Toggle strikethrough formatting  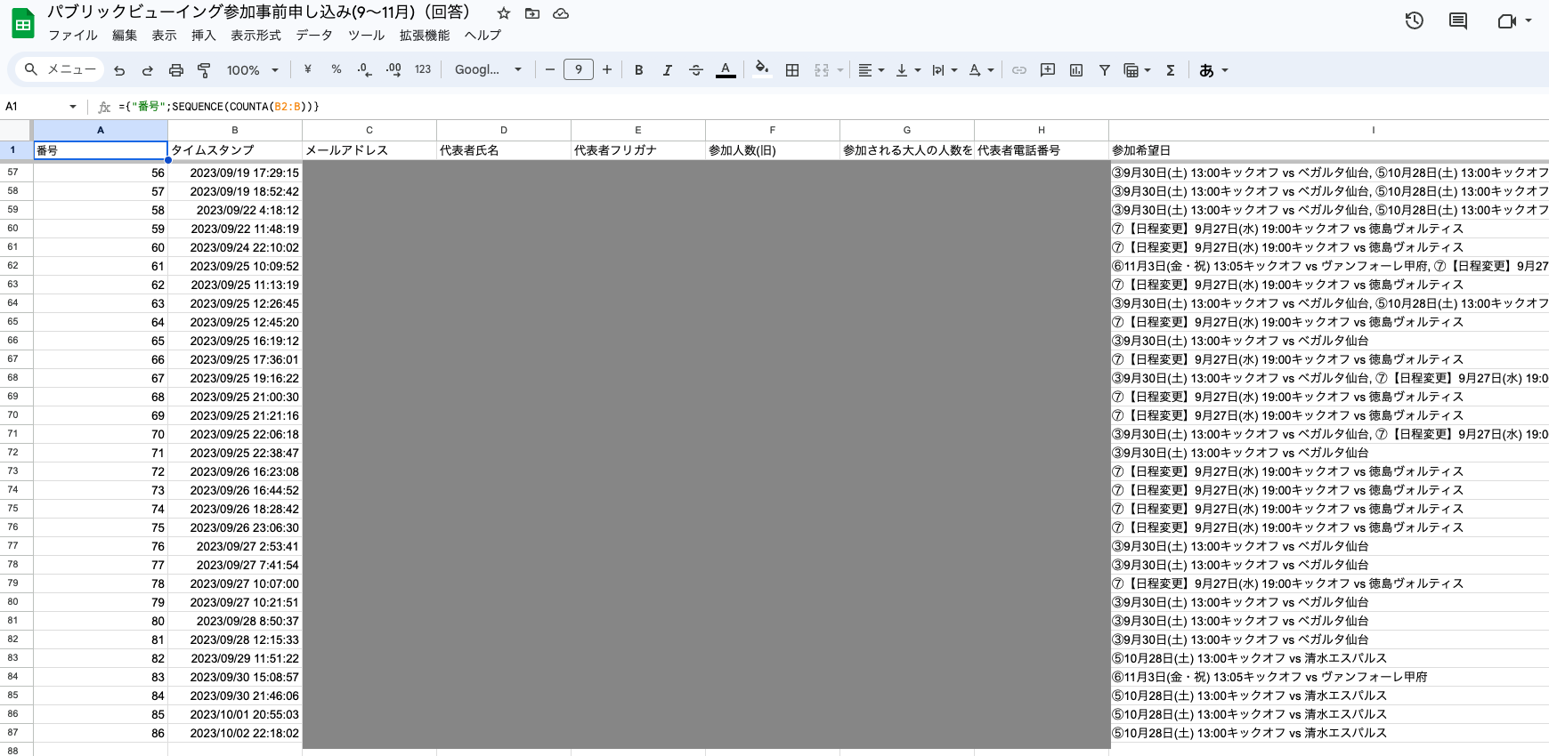tap(696, 70)
